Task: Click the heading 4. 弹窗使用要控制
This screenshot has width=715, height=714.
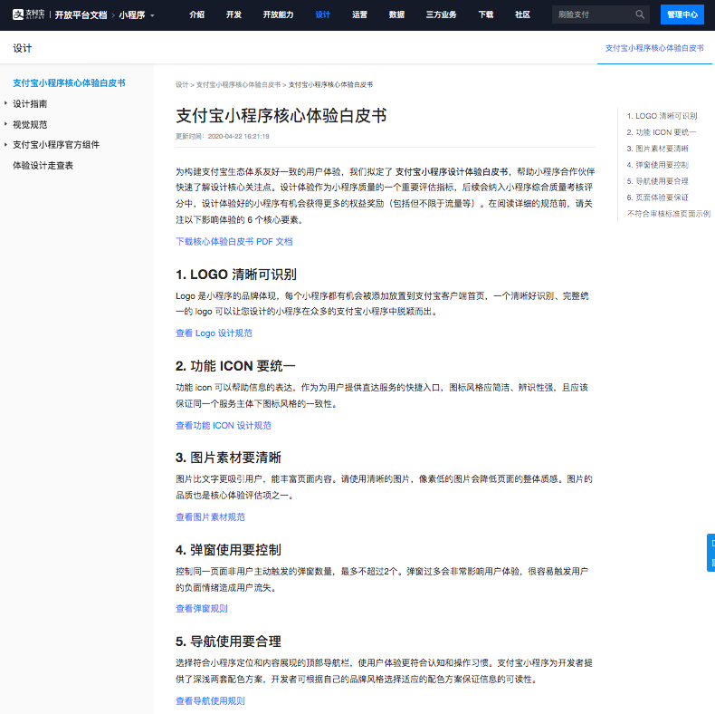Action: 228,550
